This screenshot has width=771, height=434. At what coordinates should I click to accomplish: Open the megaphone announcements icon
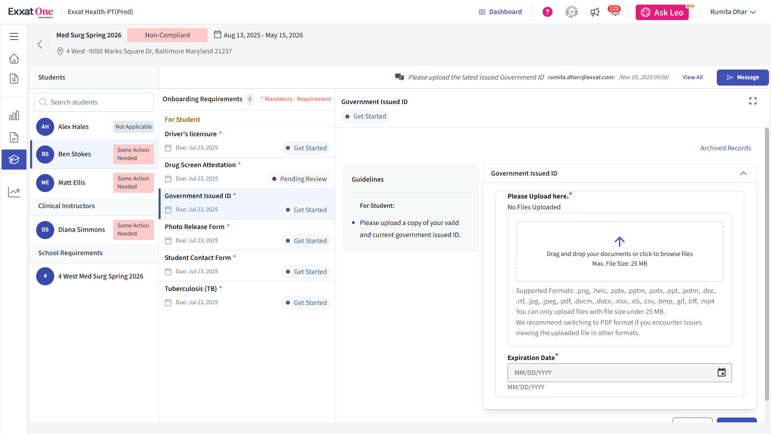click(595, 12)
